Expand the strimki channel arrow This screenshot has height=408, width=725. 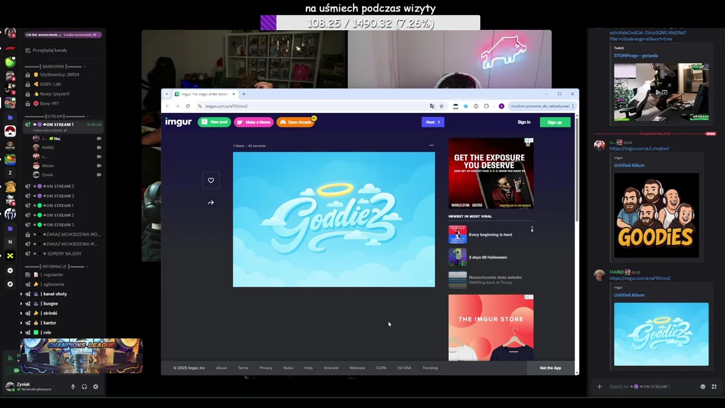[x=22, y=313]
